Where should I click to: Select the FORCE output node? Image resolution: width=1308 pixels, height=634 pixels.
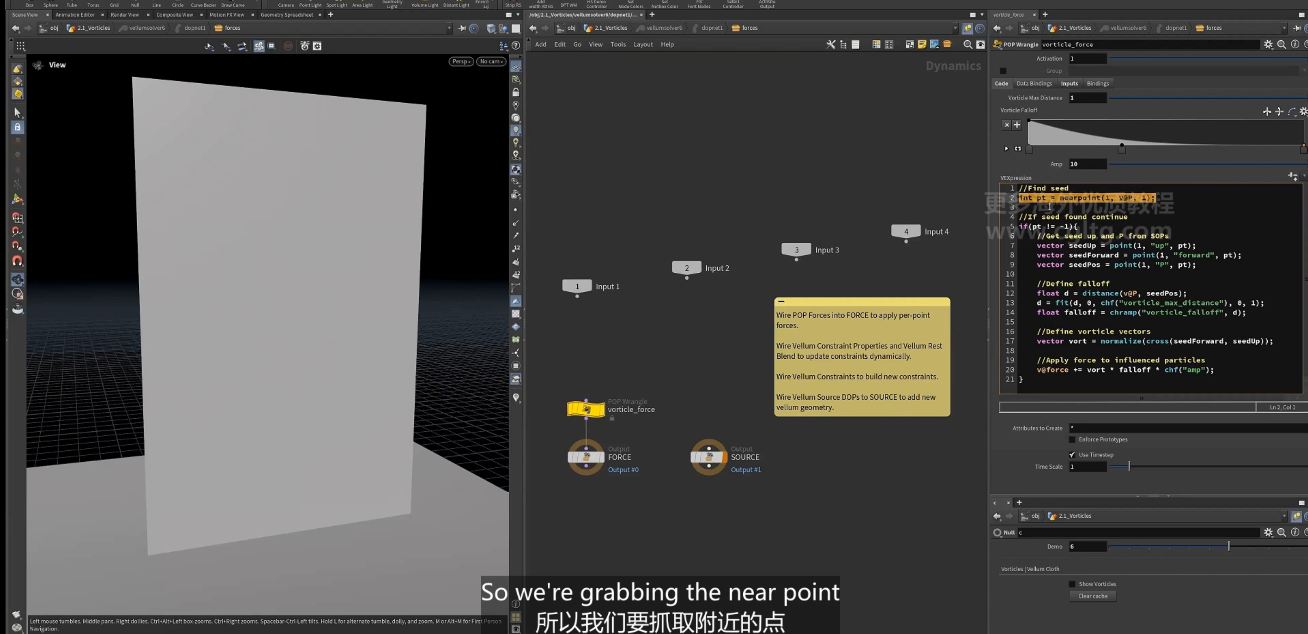[586, 457]
